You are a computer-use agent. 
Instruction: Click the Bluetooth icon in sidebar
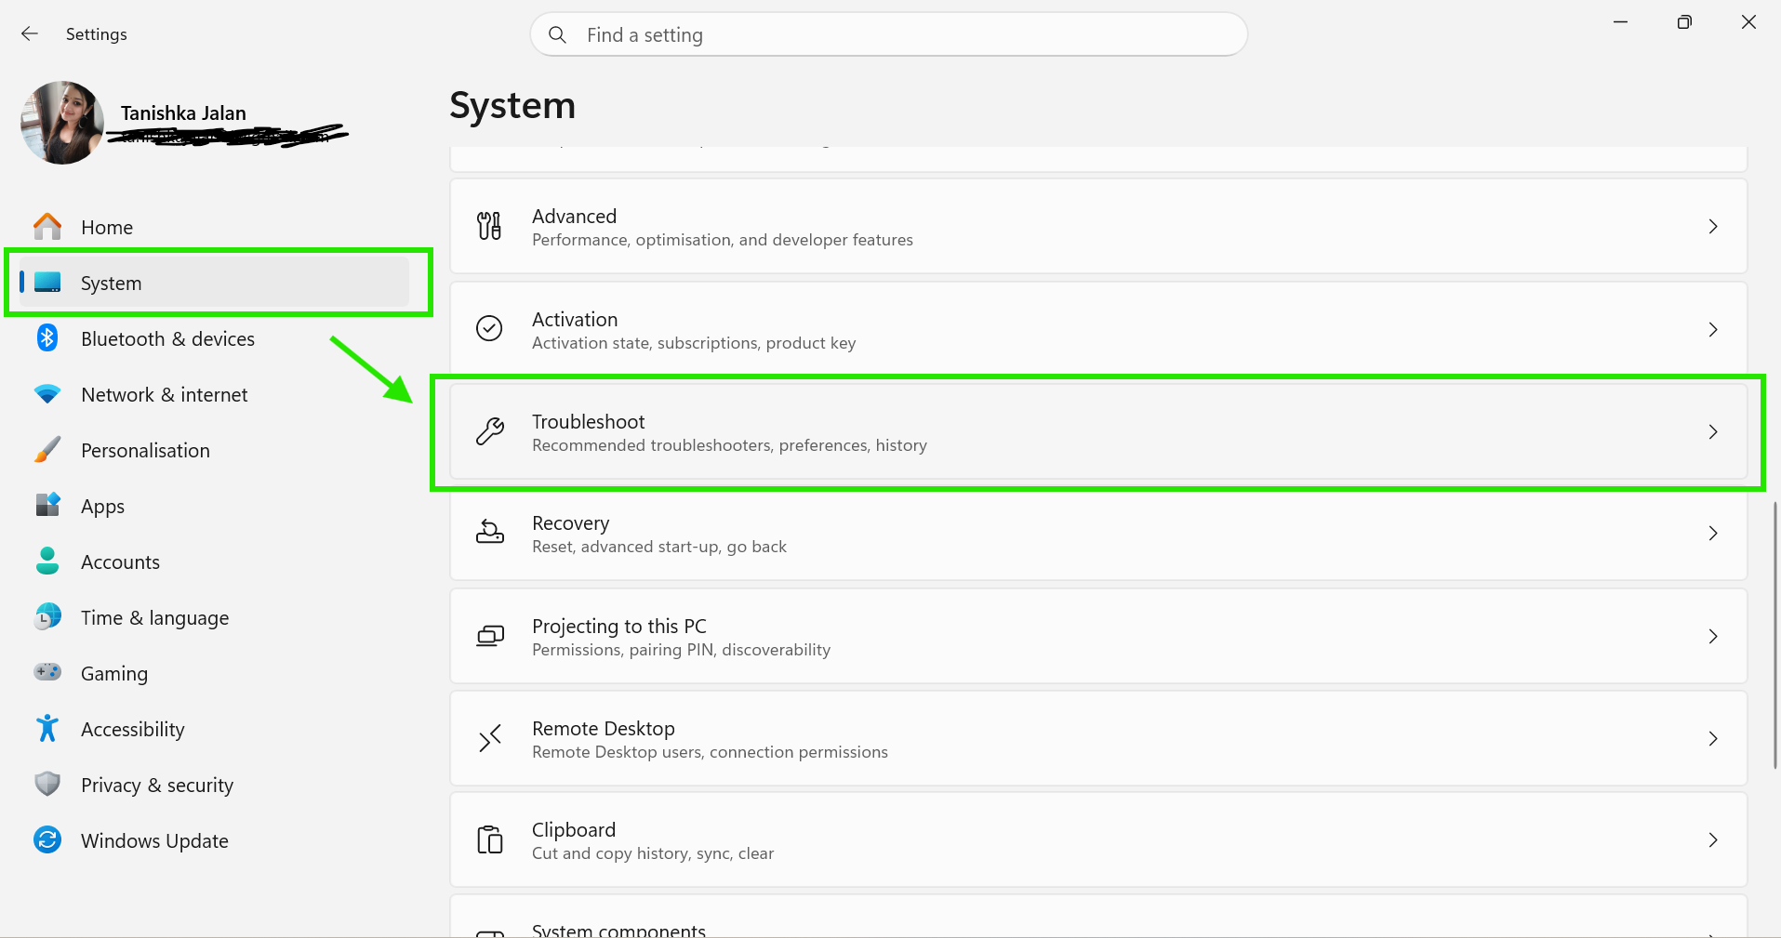(x=47, y=337)
